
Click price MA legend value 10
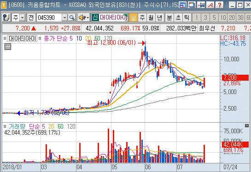[79, 38]
